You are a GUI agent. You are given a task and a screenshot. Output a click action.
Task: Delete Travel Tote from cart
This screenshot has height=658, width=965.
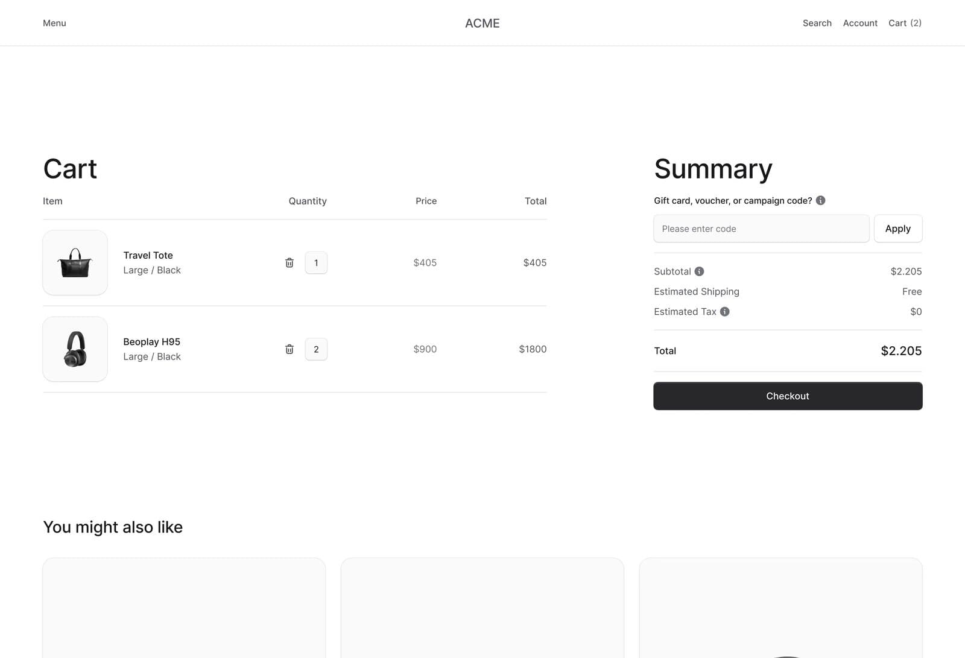pyautogui.click(x=289, y=262)
